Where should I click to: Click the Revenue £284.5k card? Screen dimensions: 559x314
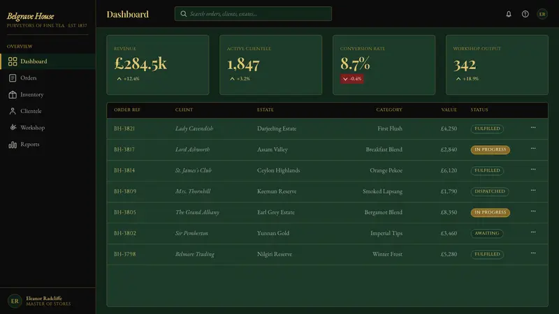tap(158, 65)
